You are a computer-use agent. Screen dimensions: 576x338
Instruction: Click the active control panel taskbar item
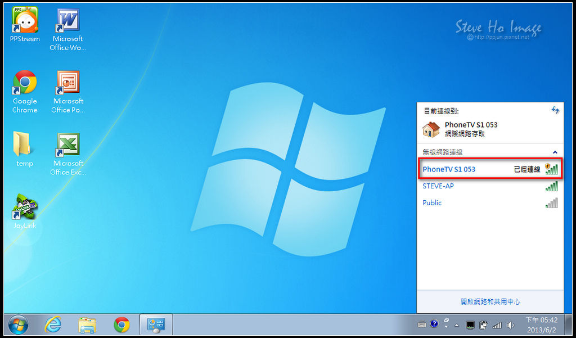[156, 325]
